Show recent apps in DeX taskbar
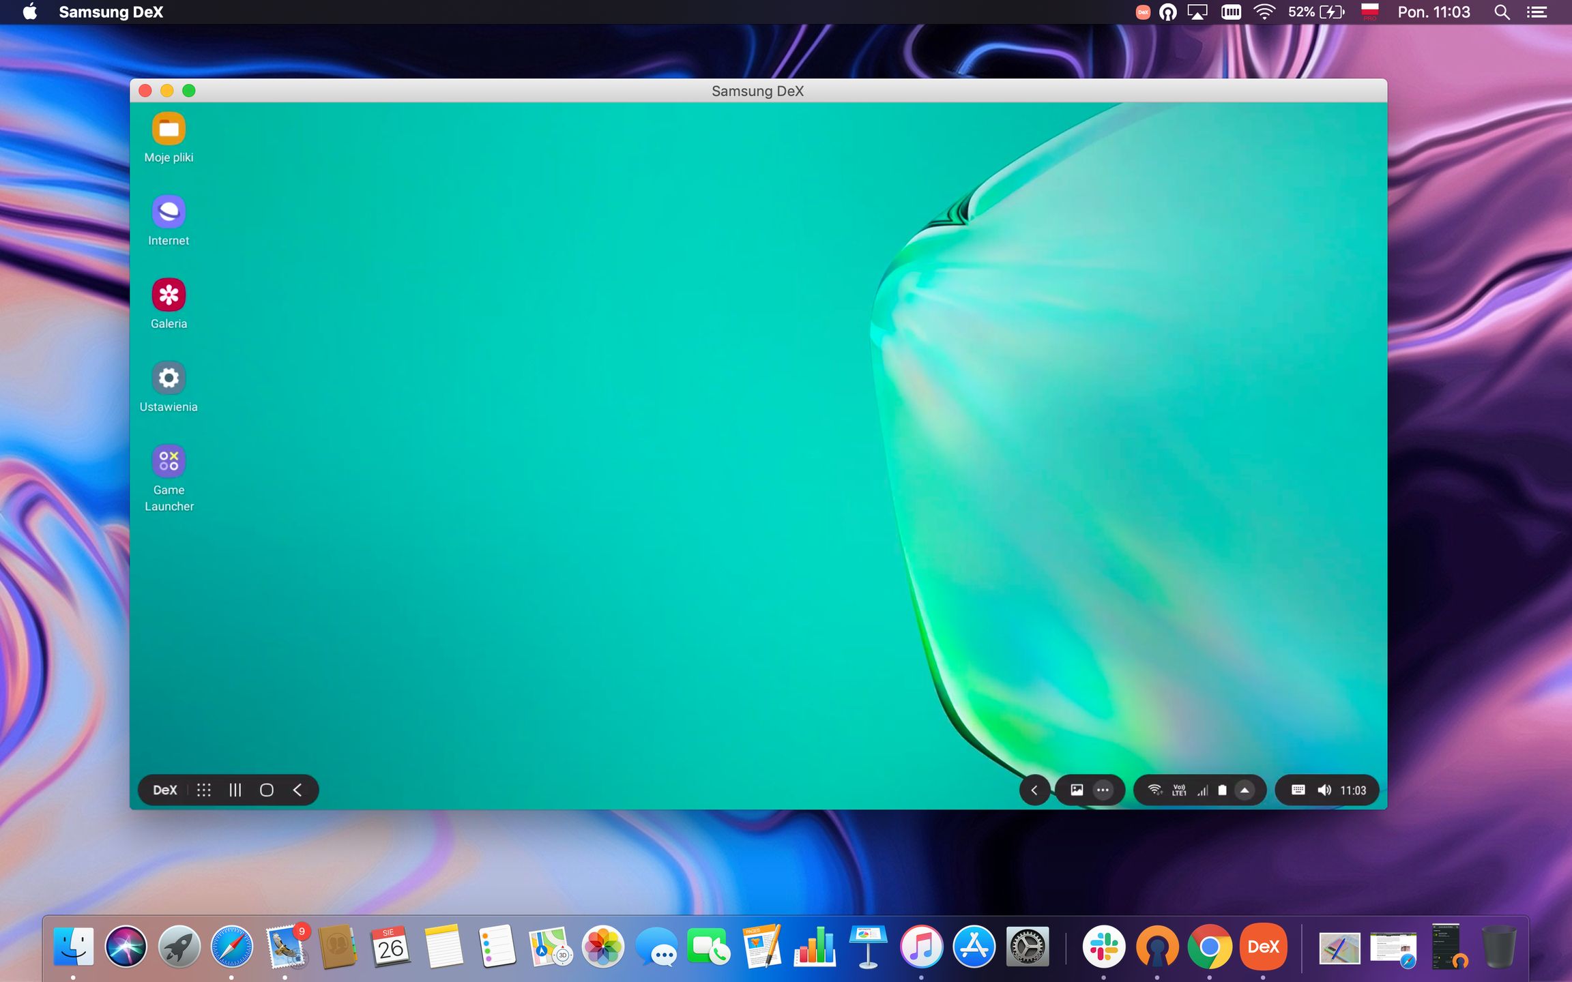 coord(235,790)
